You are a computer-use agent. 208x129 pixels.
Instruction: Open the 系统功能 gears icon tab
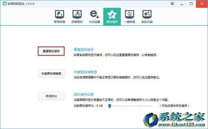point(147,14)
